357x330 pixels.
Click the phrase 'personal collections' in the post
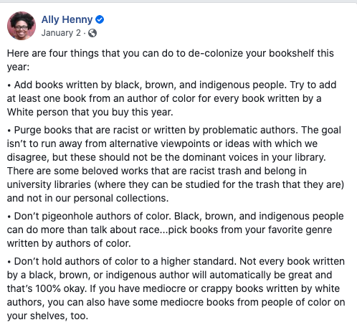pyautogui.click(x=121, y=198)
